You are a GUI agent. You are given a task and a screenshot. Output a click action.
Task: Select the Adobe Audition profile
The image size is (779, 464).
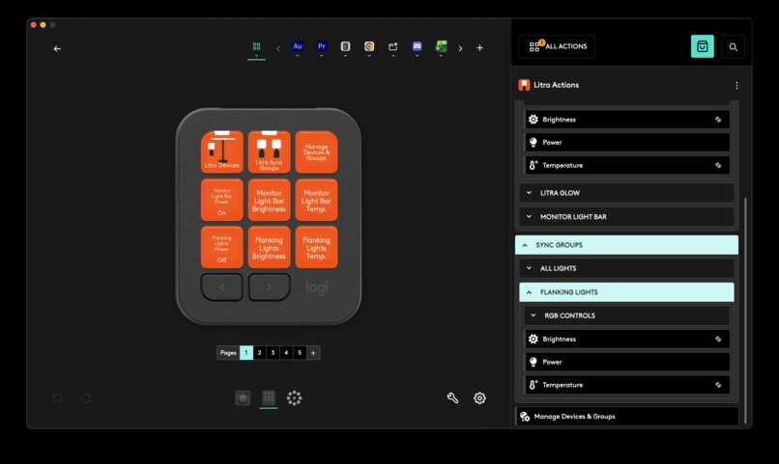298,46
